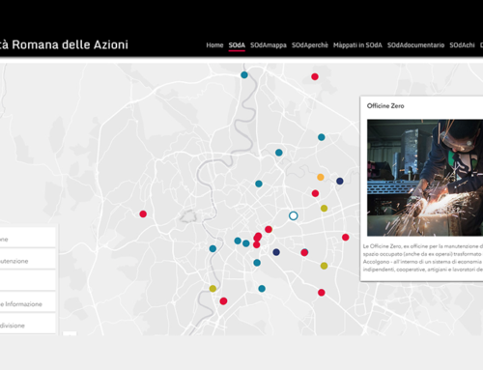Screen dimensions: 483x370
Task: Click the Romana delle Azioni site title
Action: (64, 44)
